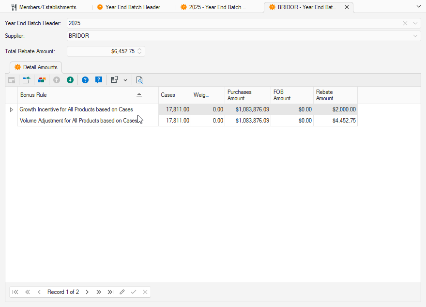Switch to Members/Establishments tab

pyautogui.click(x=47, y=7)
